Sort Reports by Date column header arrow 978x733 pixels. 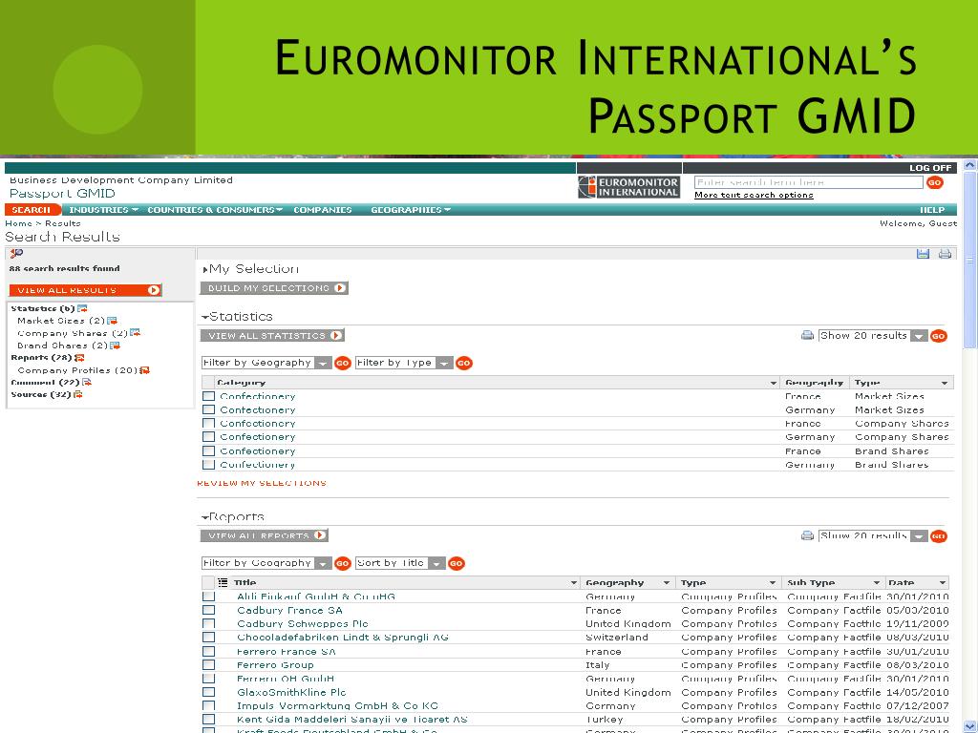943,583
